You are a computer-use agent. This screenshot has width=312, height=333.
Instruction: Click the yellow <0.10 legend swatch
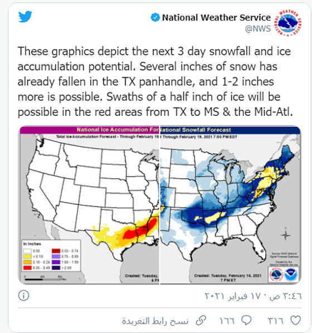pyautogui.click(x=27, y=256)
